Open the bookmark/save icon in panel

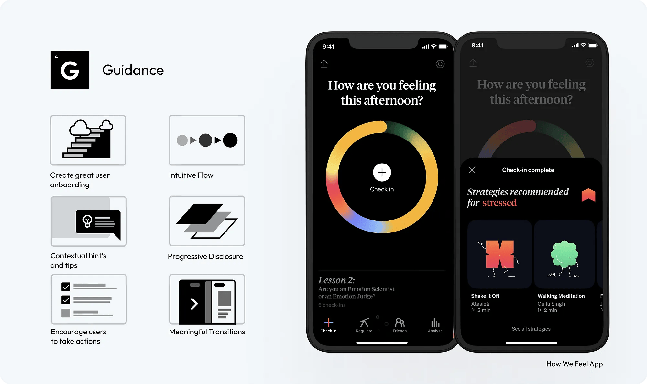pyautogui.click(x=588, y=195)
